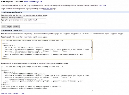The width and height of the screenshot is (129, 95).
Task: Click the bold http://www.dinamo-vgu.ru/search/ text
Action: 26,63
